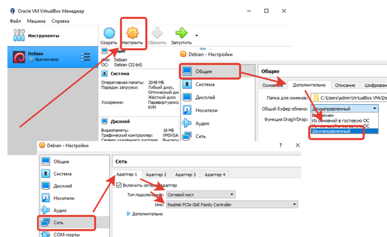Open the Папка для снимков path field

point(349,98)
